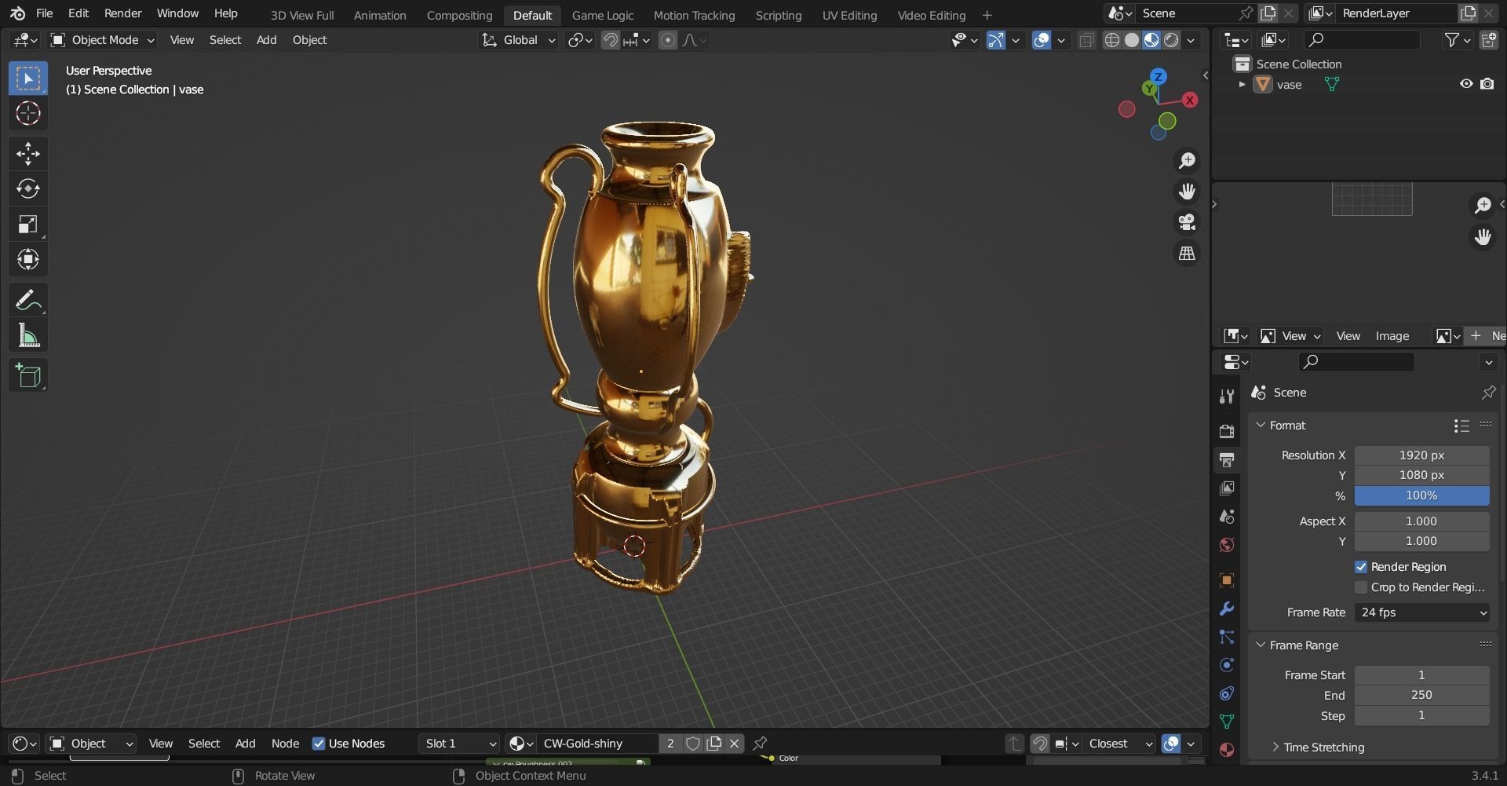
Task: Select the Rotate tool
Action: click(x=28, y=188)
